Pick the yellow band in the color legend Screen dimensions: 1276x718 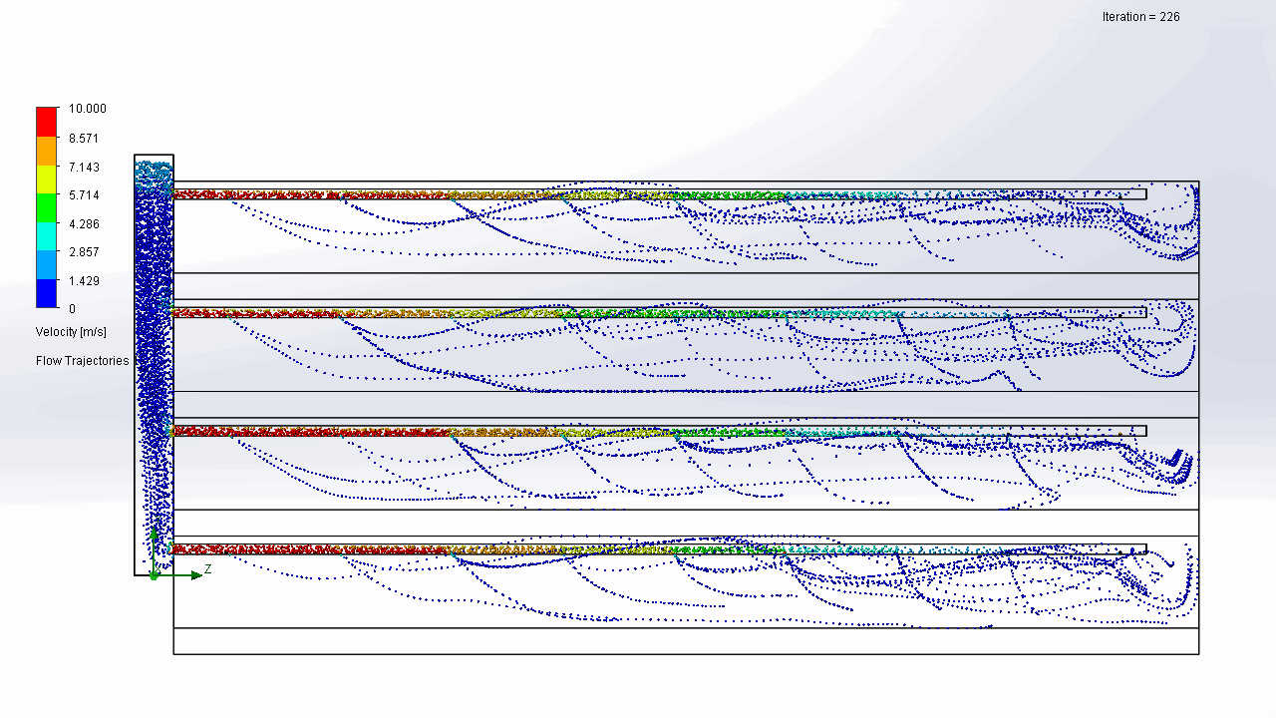point(47,179)
